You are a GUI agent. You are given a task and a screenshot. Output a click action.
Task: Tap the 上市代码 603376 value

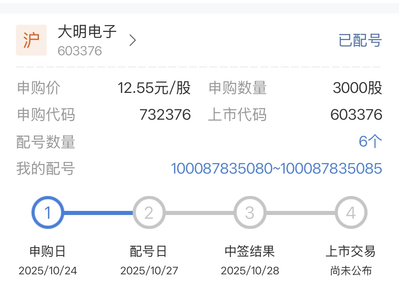356,115
